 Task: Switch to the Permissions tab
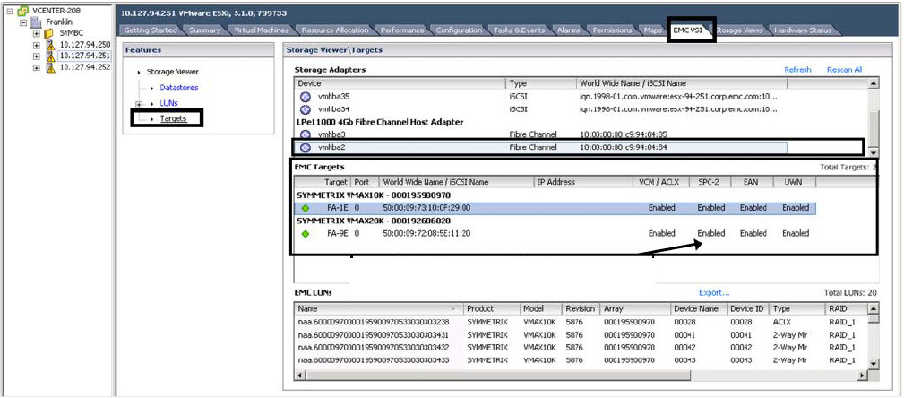click(612, 30)
